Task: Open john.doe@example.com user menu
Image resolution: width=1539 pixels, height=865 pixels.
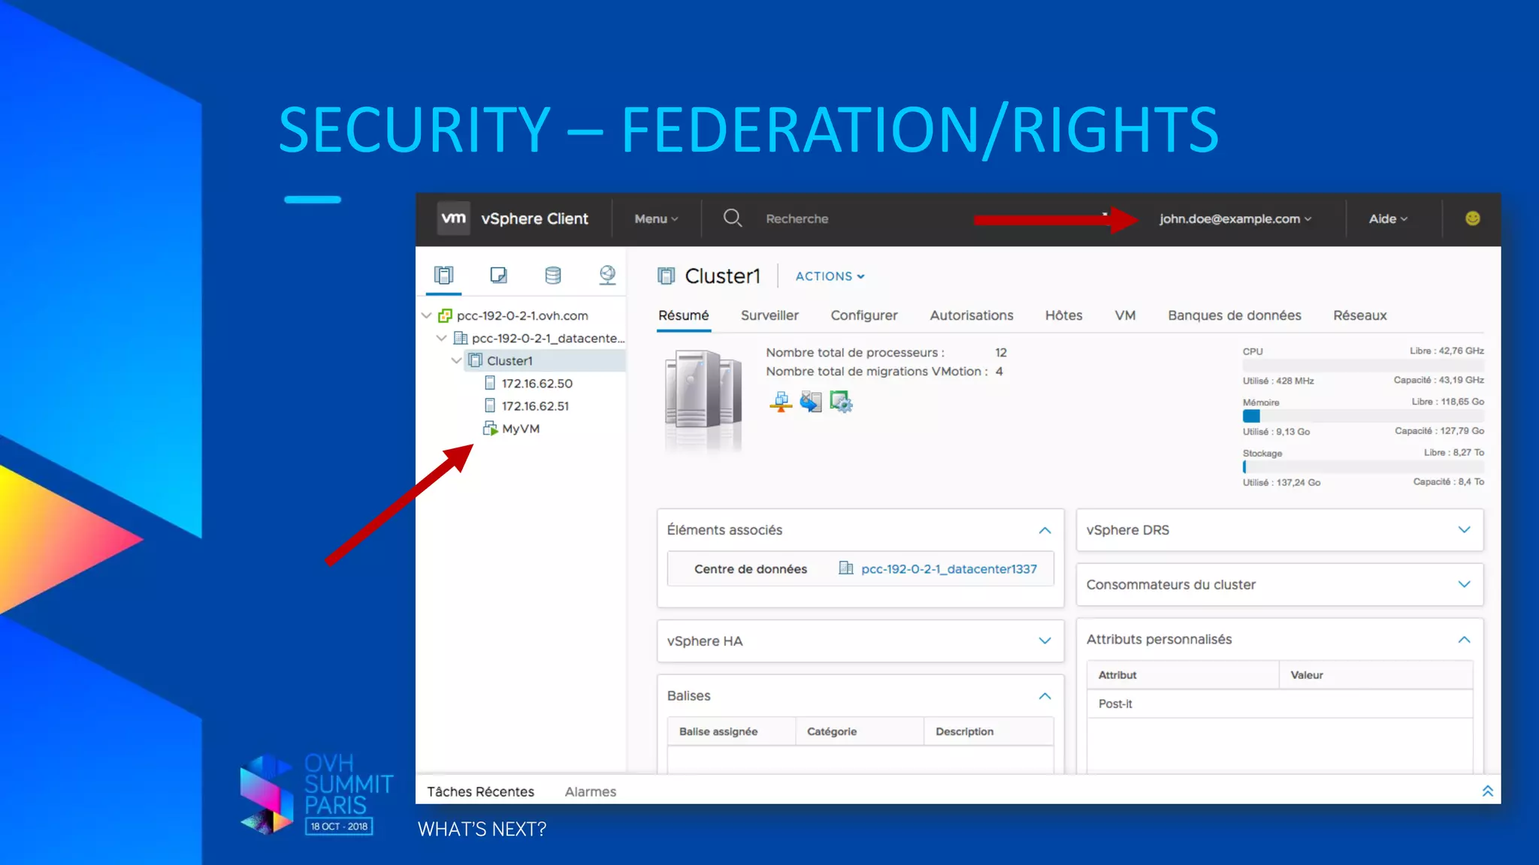Action: [x=1235, y=219]
